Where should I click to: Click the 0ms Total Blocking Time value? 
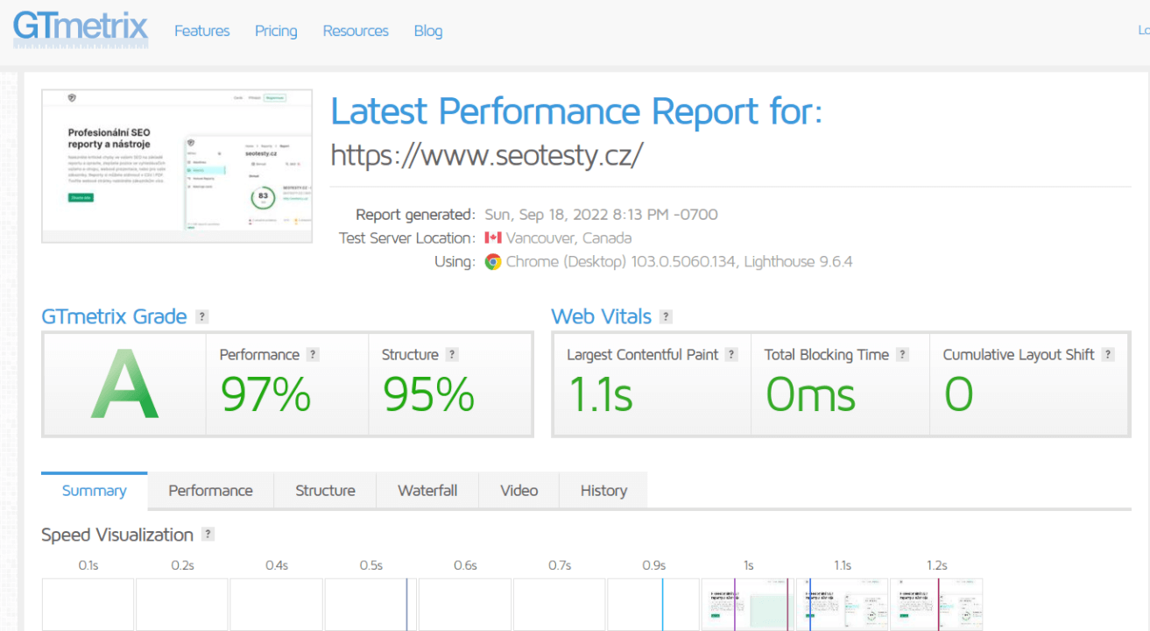(x=811, y=394)
